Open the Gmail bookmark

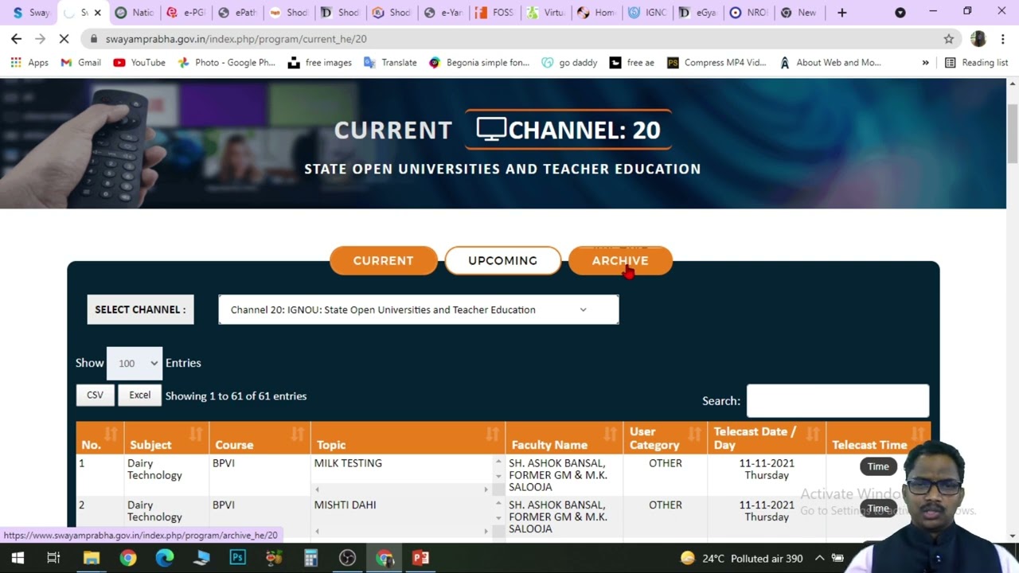82,62
